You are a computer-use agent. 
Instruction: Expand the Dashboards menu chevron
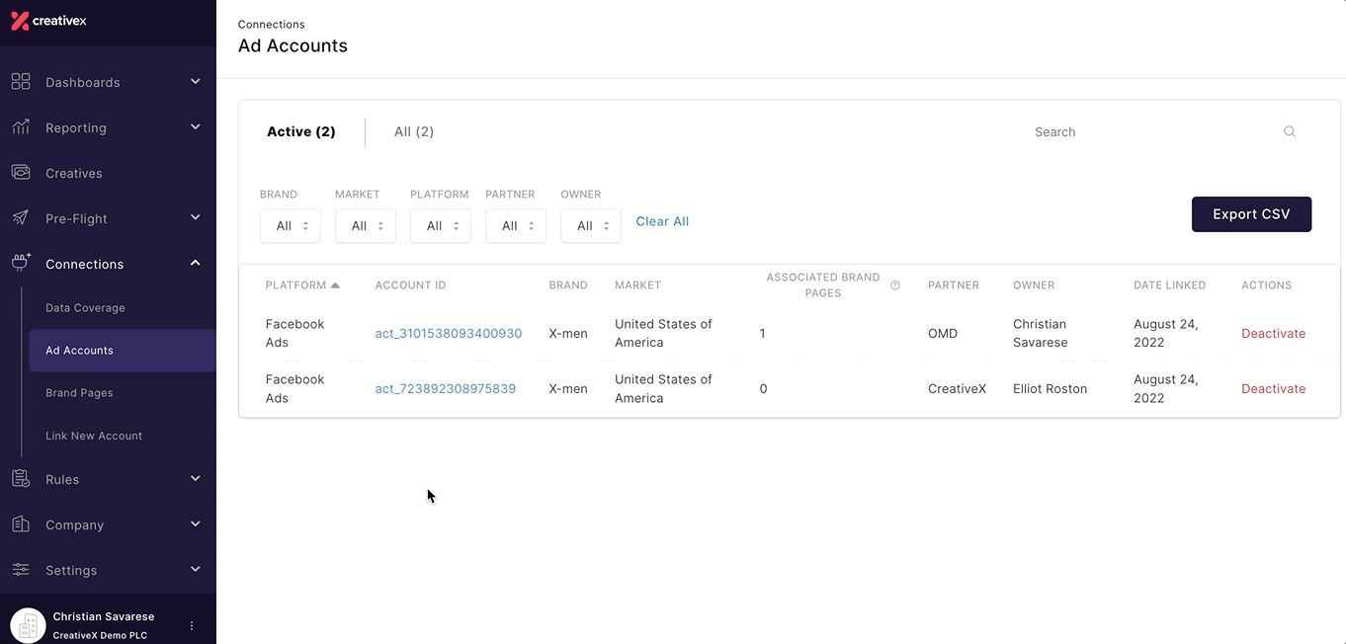[x=195, y=81]
